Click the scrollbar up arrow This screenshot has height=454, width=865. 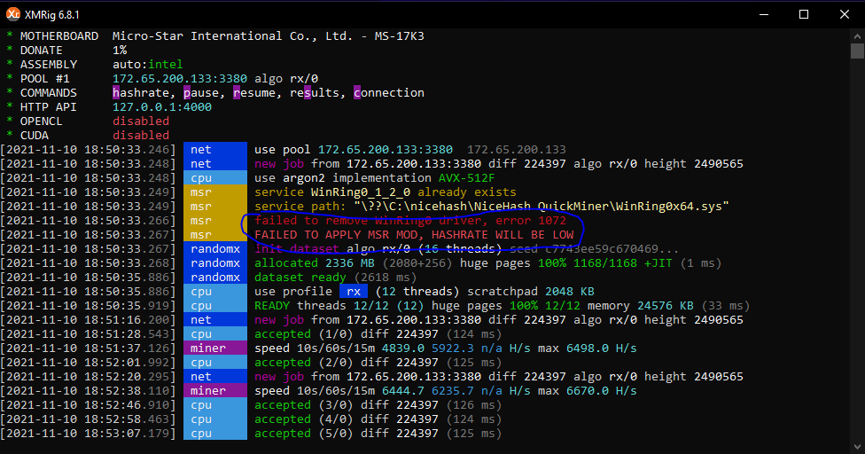pyautogui.click(x=857, y=35)
